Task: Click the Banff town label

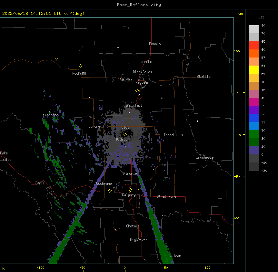Action: [x=40, y=183]
